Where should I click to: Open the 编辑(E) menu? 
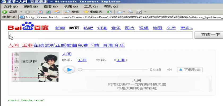(31, 7)
